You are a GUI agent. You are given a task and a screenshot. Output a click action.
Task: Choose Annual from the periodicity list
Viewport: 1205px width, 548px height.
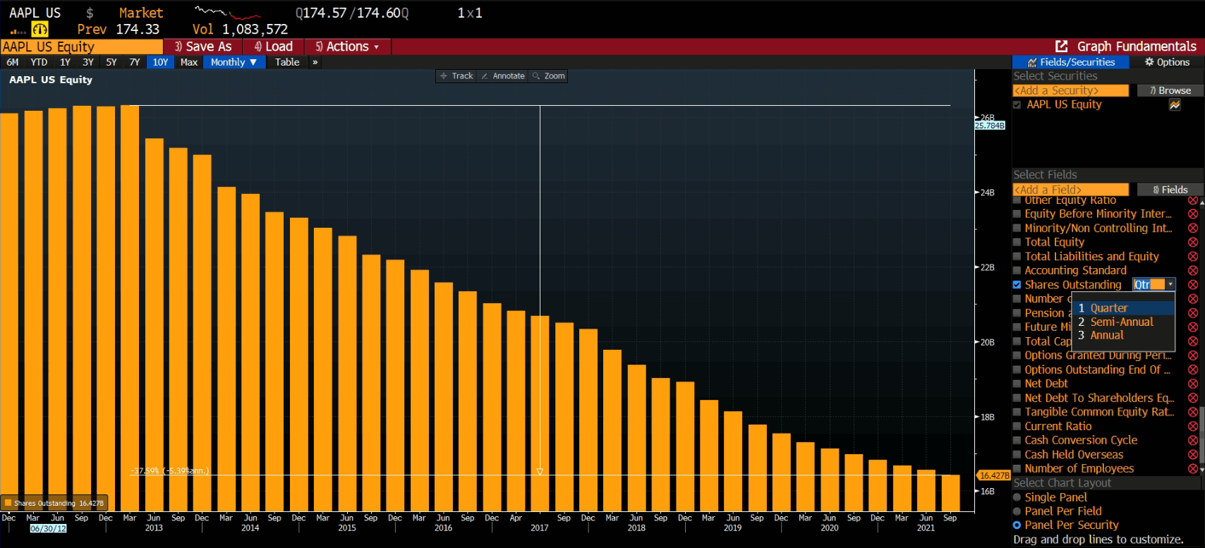[x=1106, y=336]
